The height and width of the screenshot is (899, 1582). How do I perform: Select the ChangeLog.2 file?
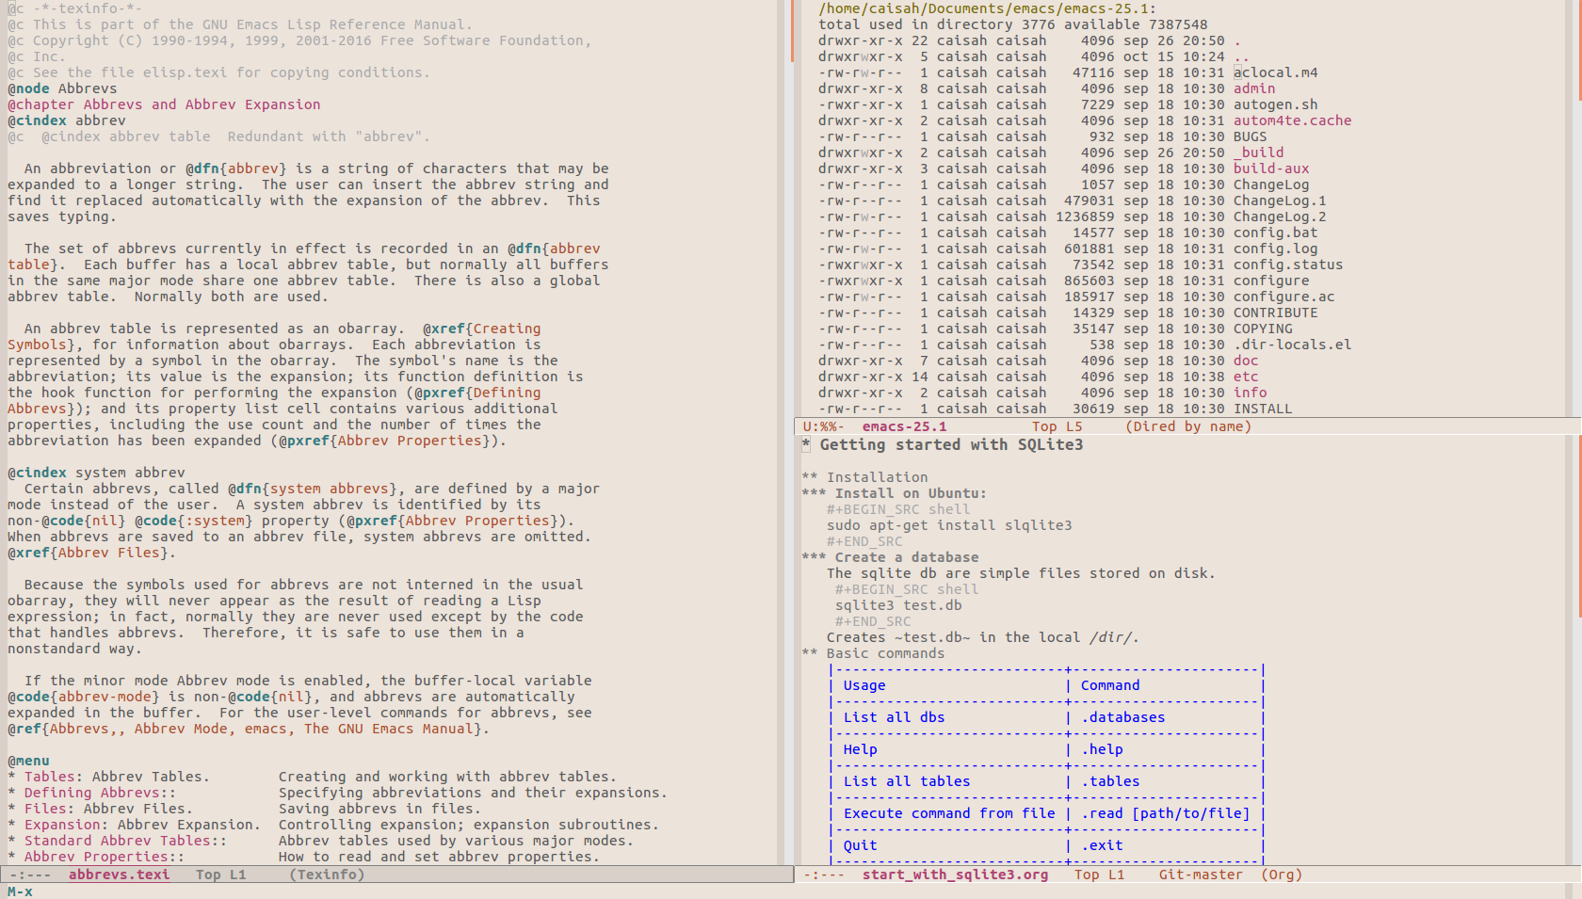coord(1280,217)
